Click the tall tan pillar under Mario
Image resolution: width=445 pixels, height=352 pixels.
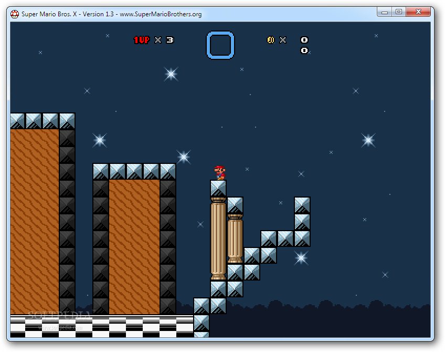[x=218, y=239]
